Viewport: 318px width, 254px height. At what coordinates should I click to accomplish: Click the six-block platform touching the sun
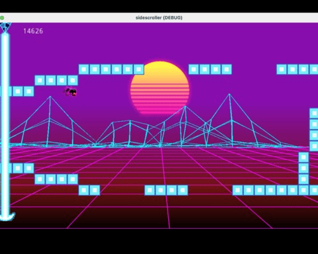pos(111,69)
